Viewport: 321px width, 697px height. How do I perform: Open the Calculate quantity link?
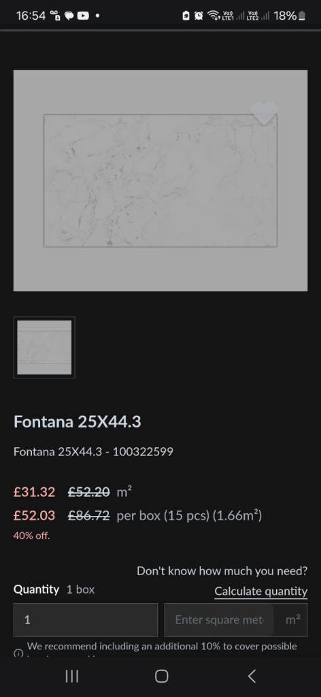[x=260, y=591]
